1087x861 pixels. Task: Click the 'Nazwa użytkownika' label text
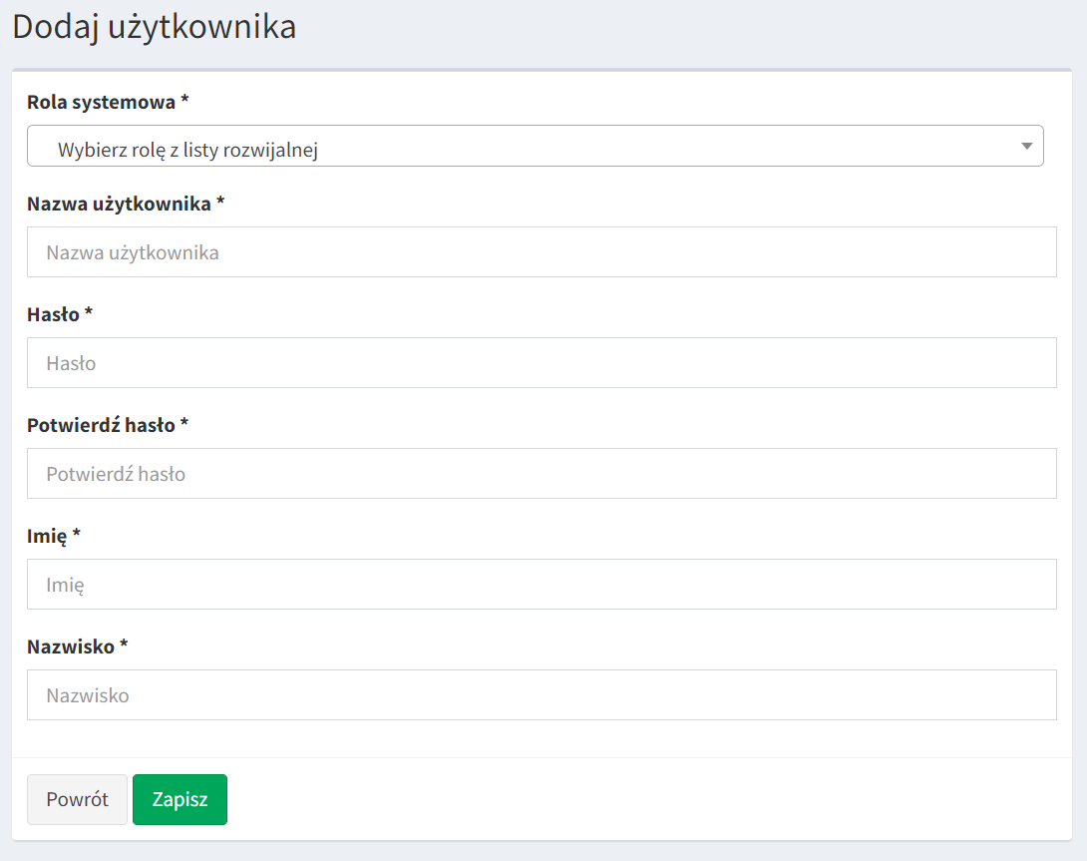[119, 204]
